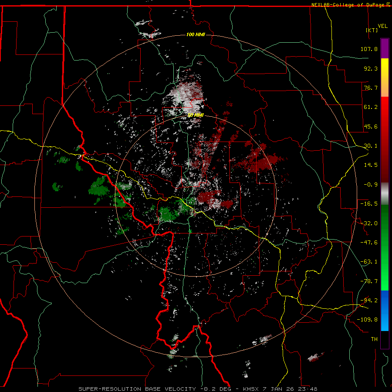Click the -47.6 legend value
The image size is (392, 392).
(x=369, y=243)
